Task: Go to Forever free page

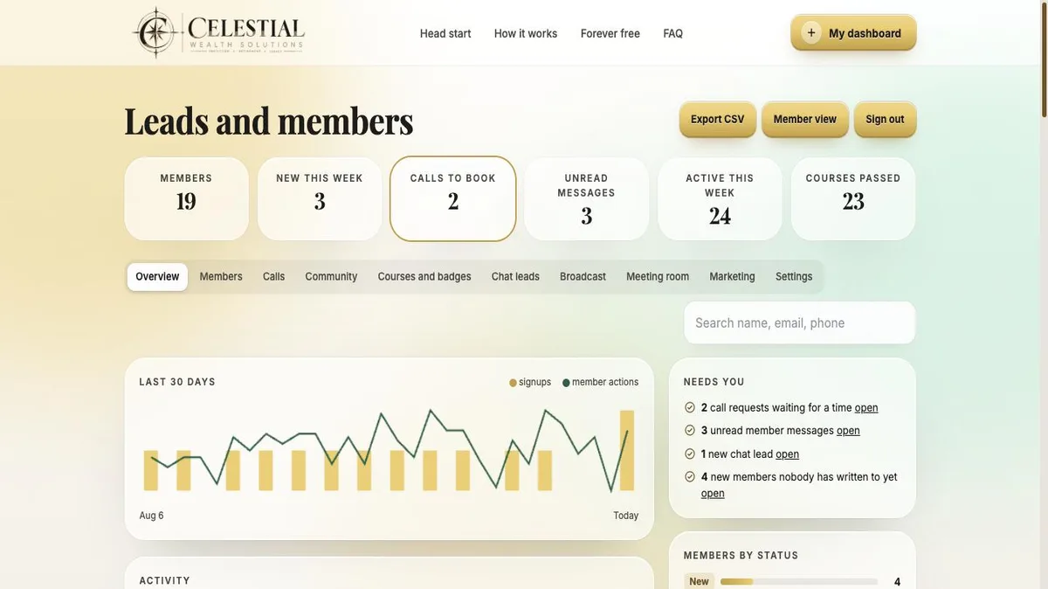Action: click(x=610, y=33)
